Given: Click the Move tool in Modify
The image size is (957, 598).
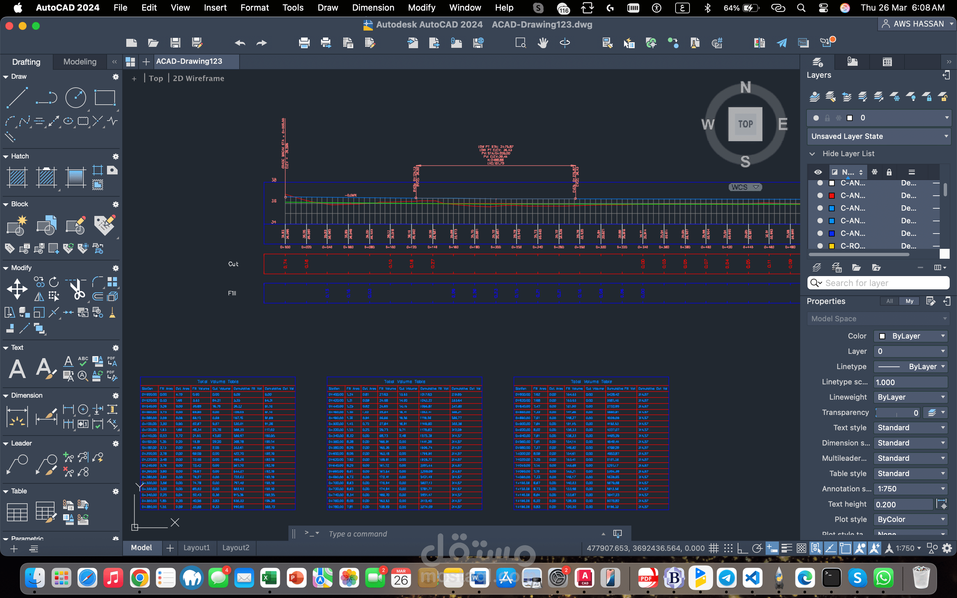Looking at the screenshot, I should click(x=17, y=288).
